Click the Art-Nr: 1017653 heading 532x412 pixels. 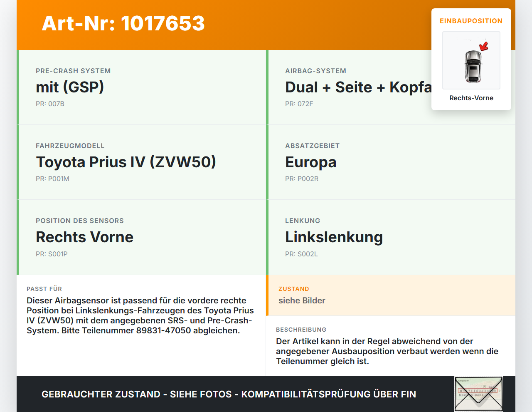[123, 23]
